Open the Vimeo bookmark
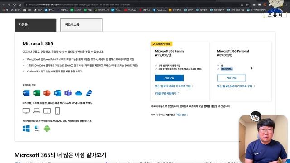Viewport: 290px width, 163px height. [x=116, y=10]
